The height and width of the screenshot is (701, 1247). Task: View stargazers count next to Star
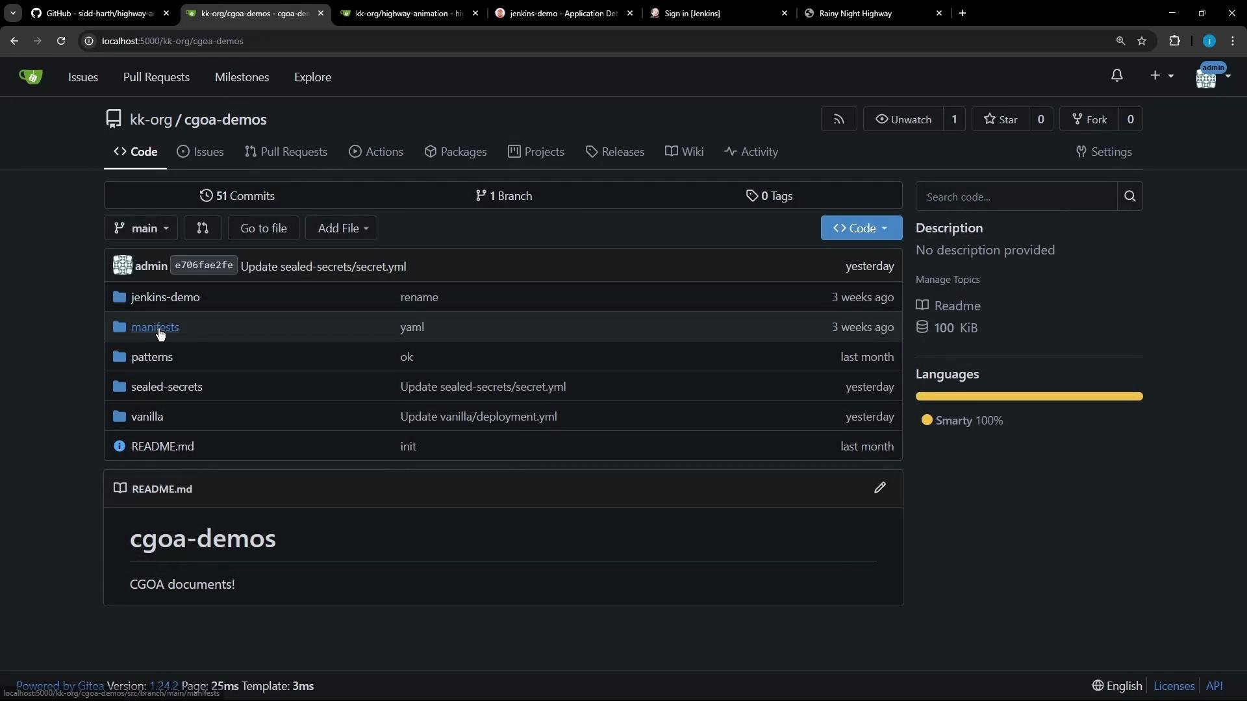(1040, 119)
